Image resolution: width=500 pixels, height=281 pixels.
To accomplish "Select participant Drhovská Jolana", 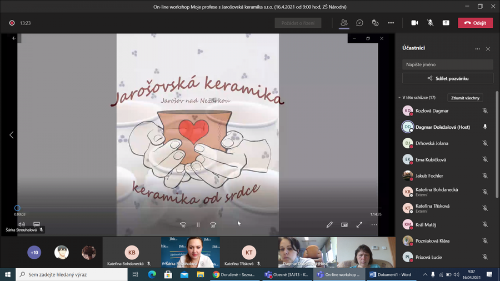I will (x=446, y=143).
